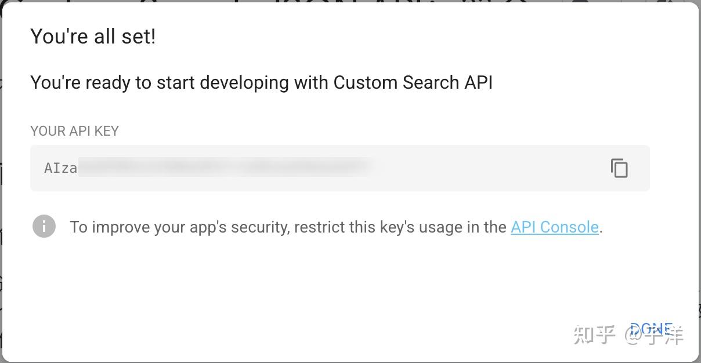Copy the API key to clipboard
This screenshot has height=363, width=701.
tap(619, 168)
